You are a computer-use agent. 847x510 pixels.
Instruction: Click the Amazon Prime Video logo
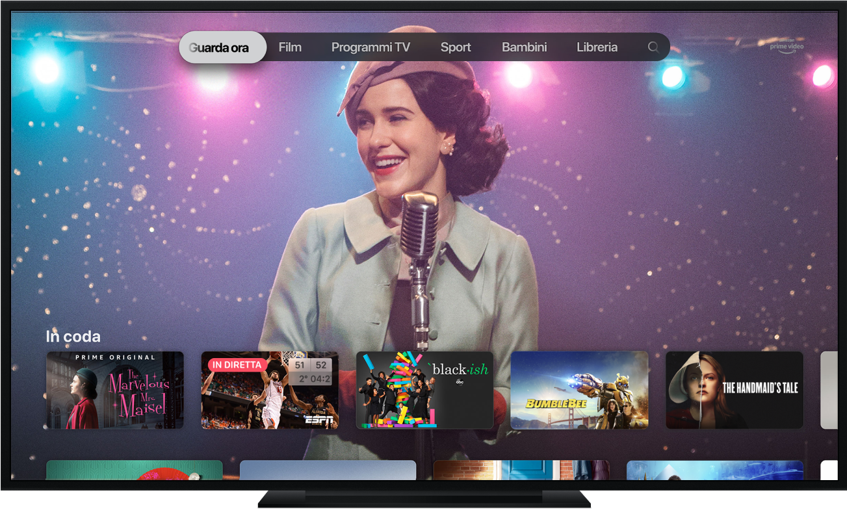click(787, 46)
